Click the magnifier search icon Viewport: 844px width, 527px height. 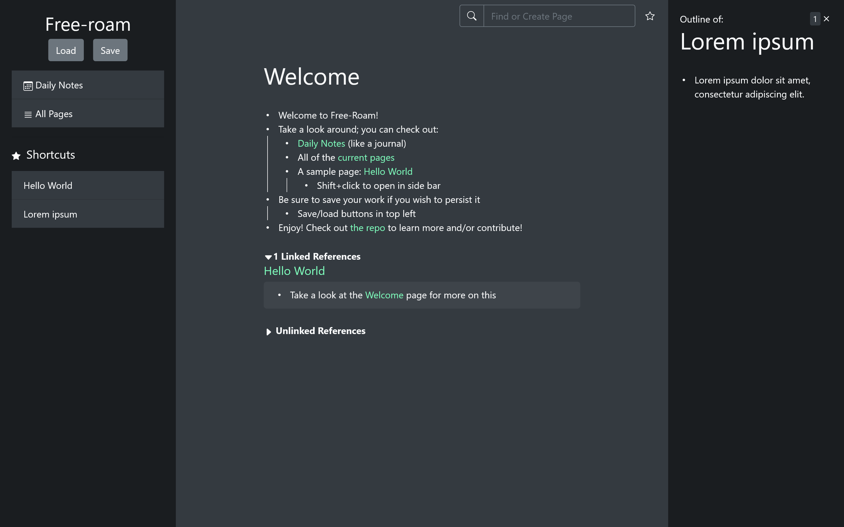[x=472, y=16]
